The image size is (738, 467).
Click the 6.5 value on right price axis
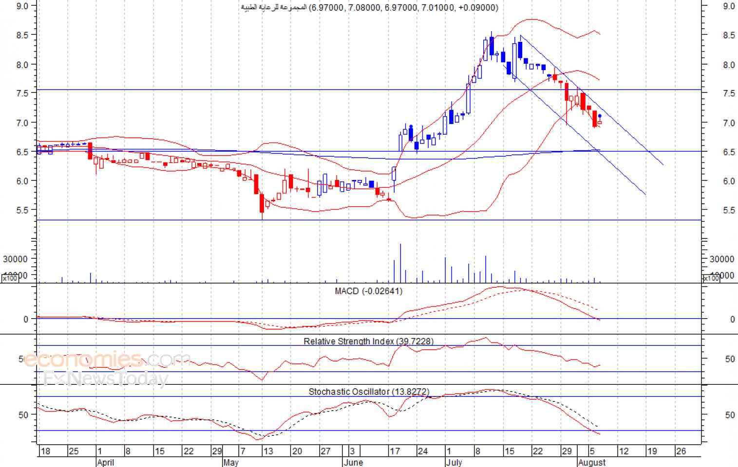(729, 152)
